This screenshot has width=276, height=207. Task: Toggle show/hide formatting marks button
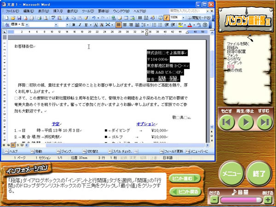click(167, 18)
